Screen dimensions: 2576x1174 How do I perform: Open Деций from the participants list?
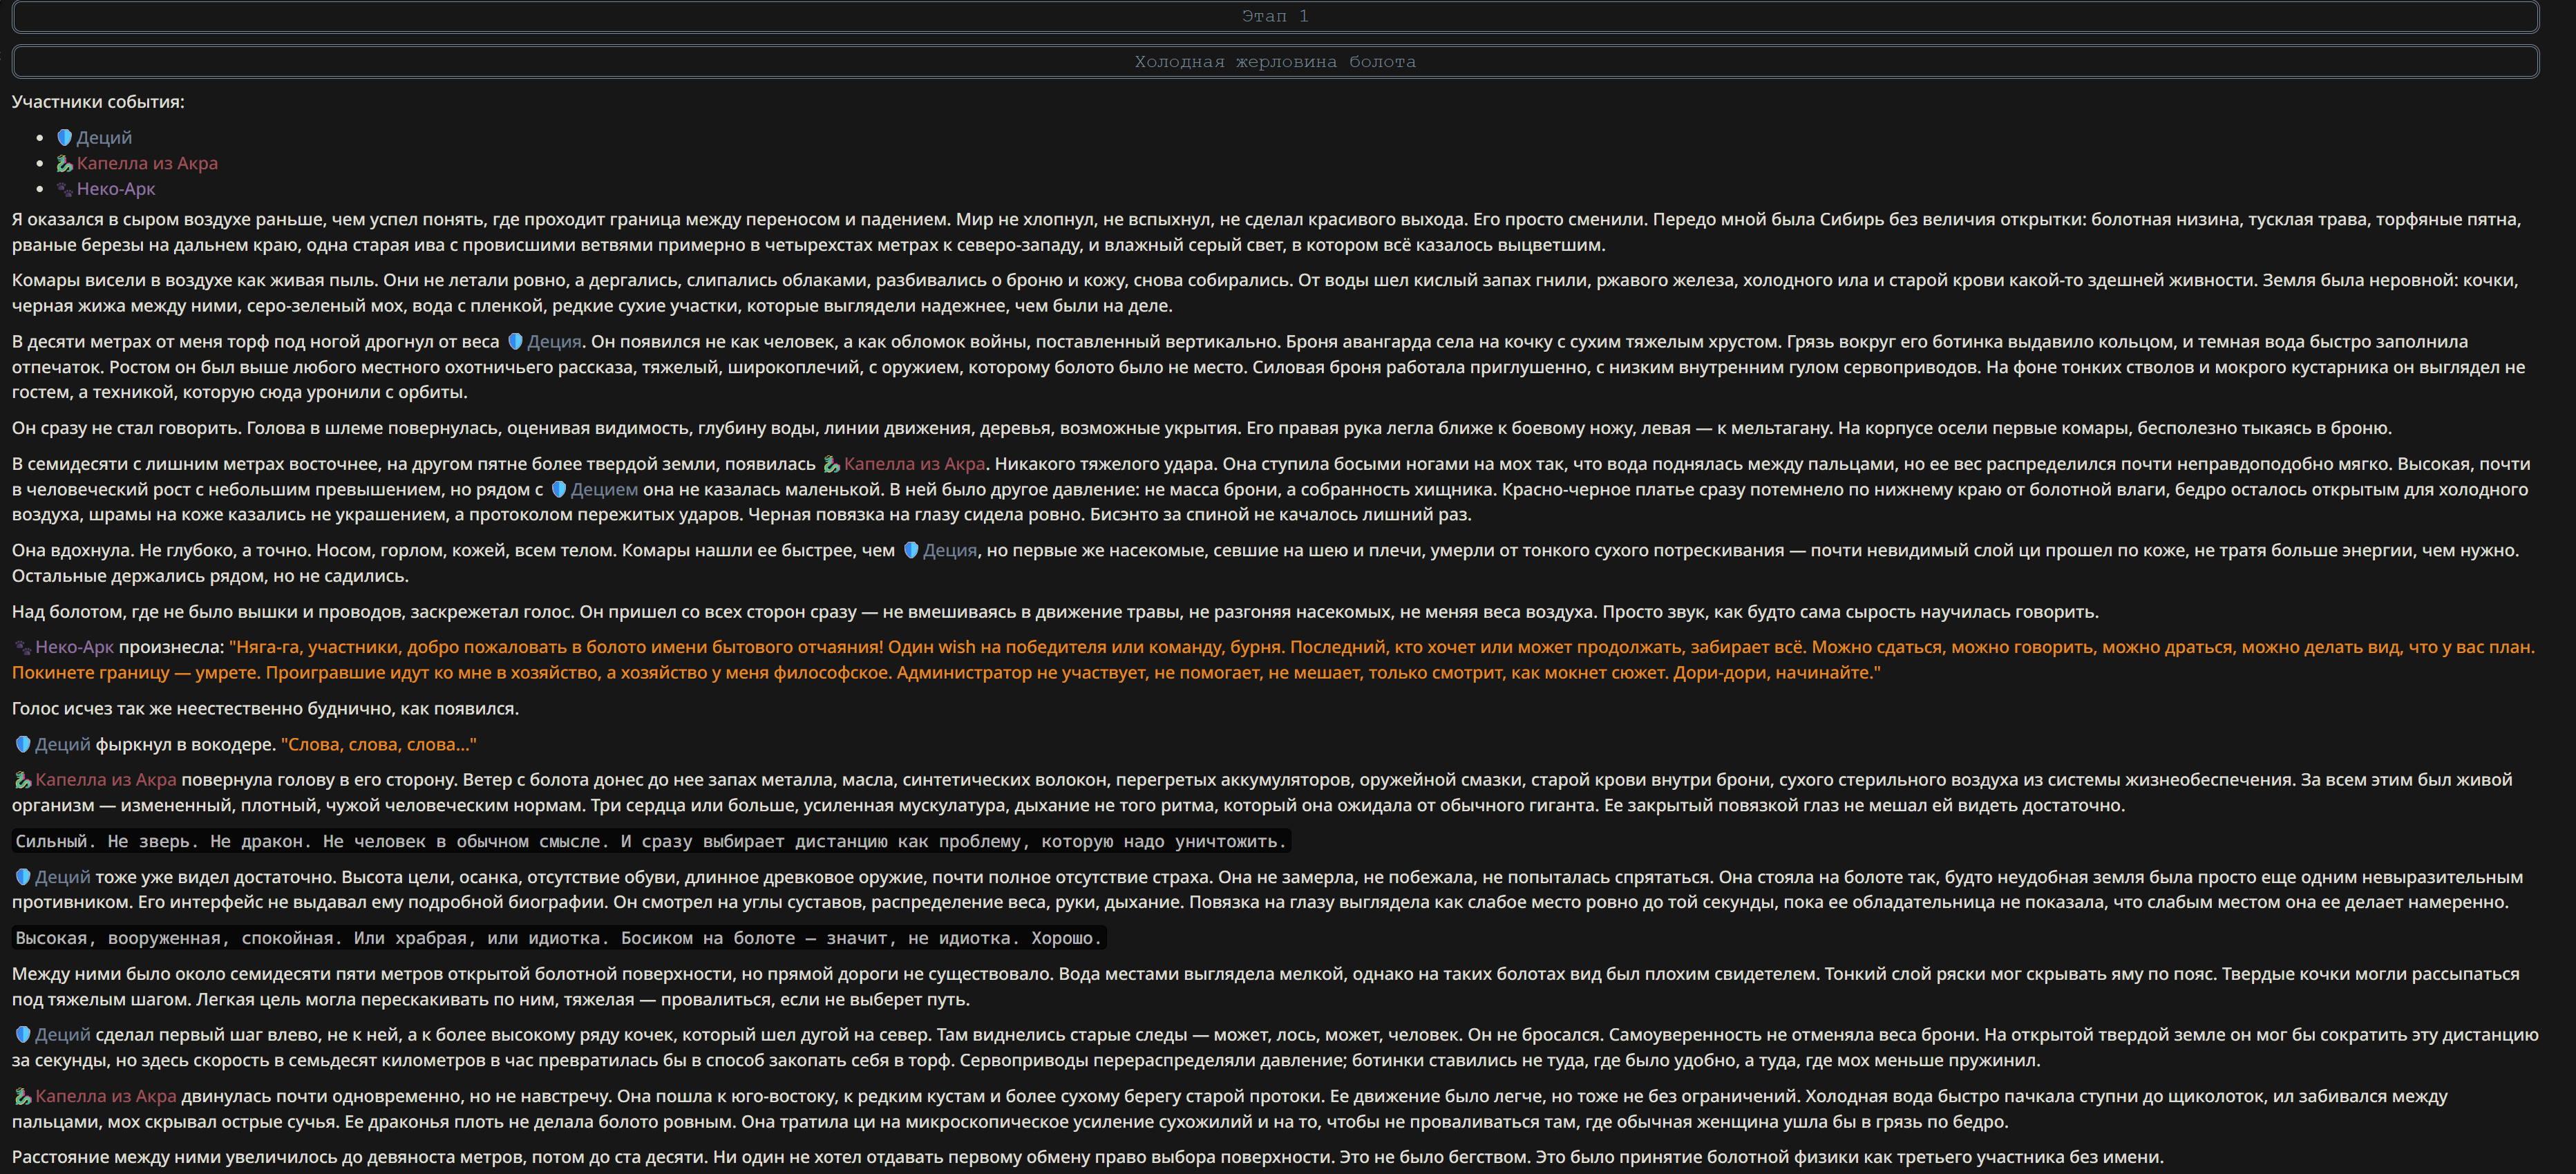click(104, 137)
